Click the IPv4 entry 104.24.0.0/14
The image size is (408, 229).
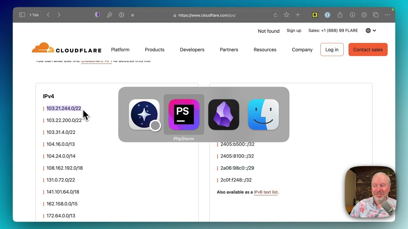61,156
